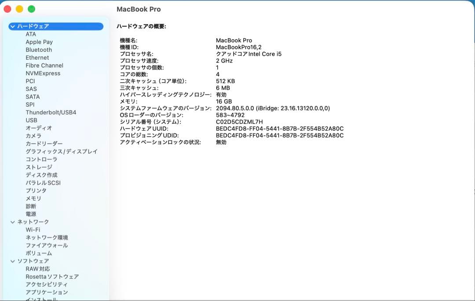
Task: Select メモリ in the sidebar list
Action: tap(33, 199)
